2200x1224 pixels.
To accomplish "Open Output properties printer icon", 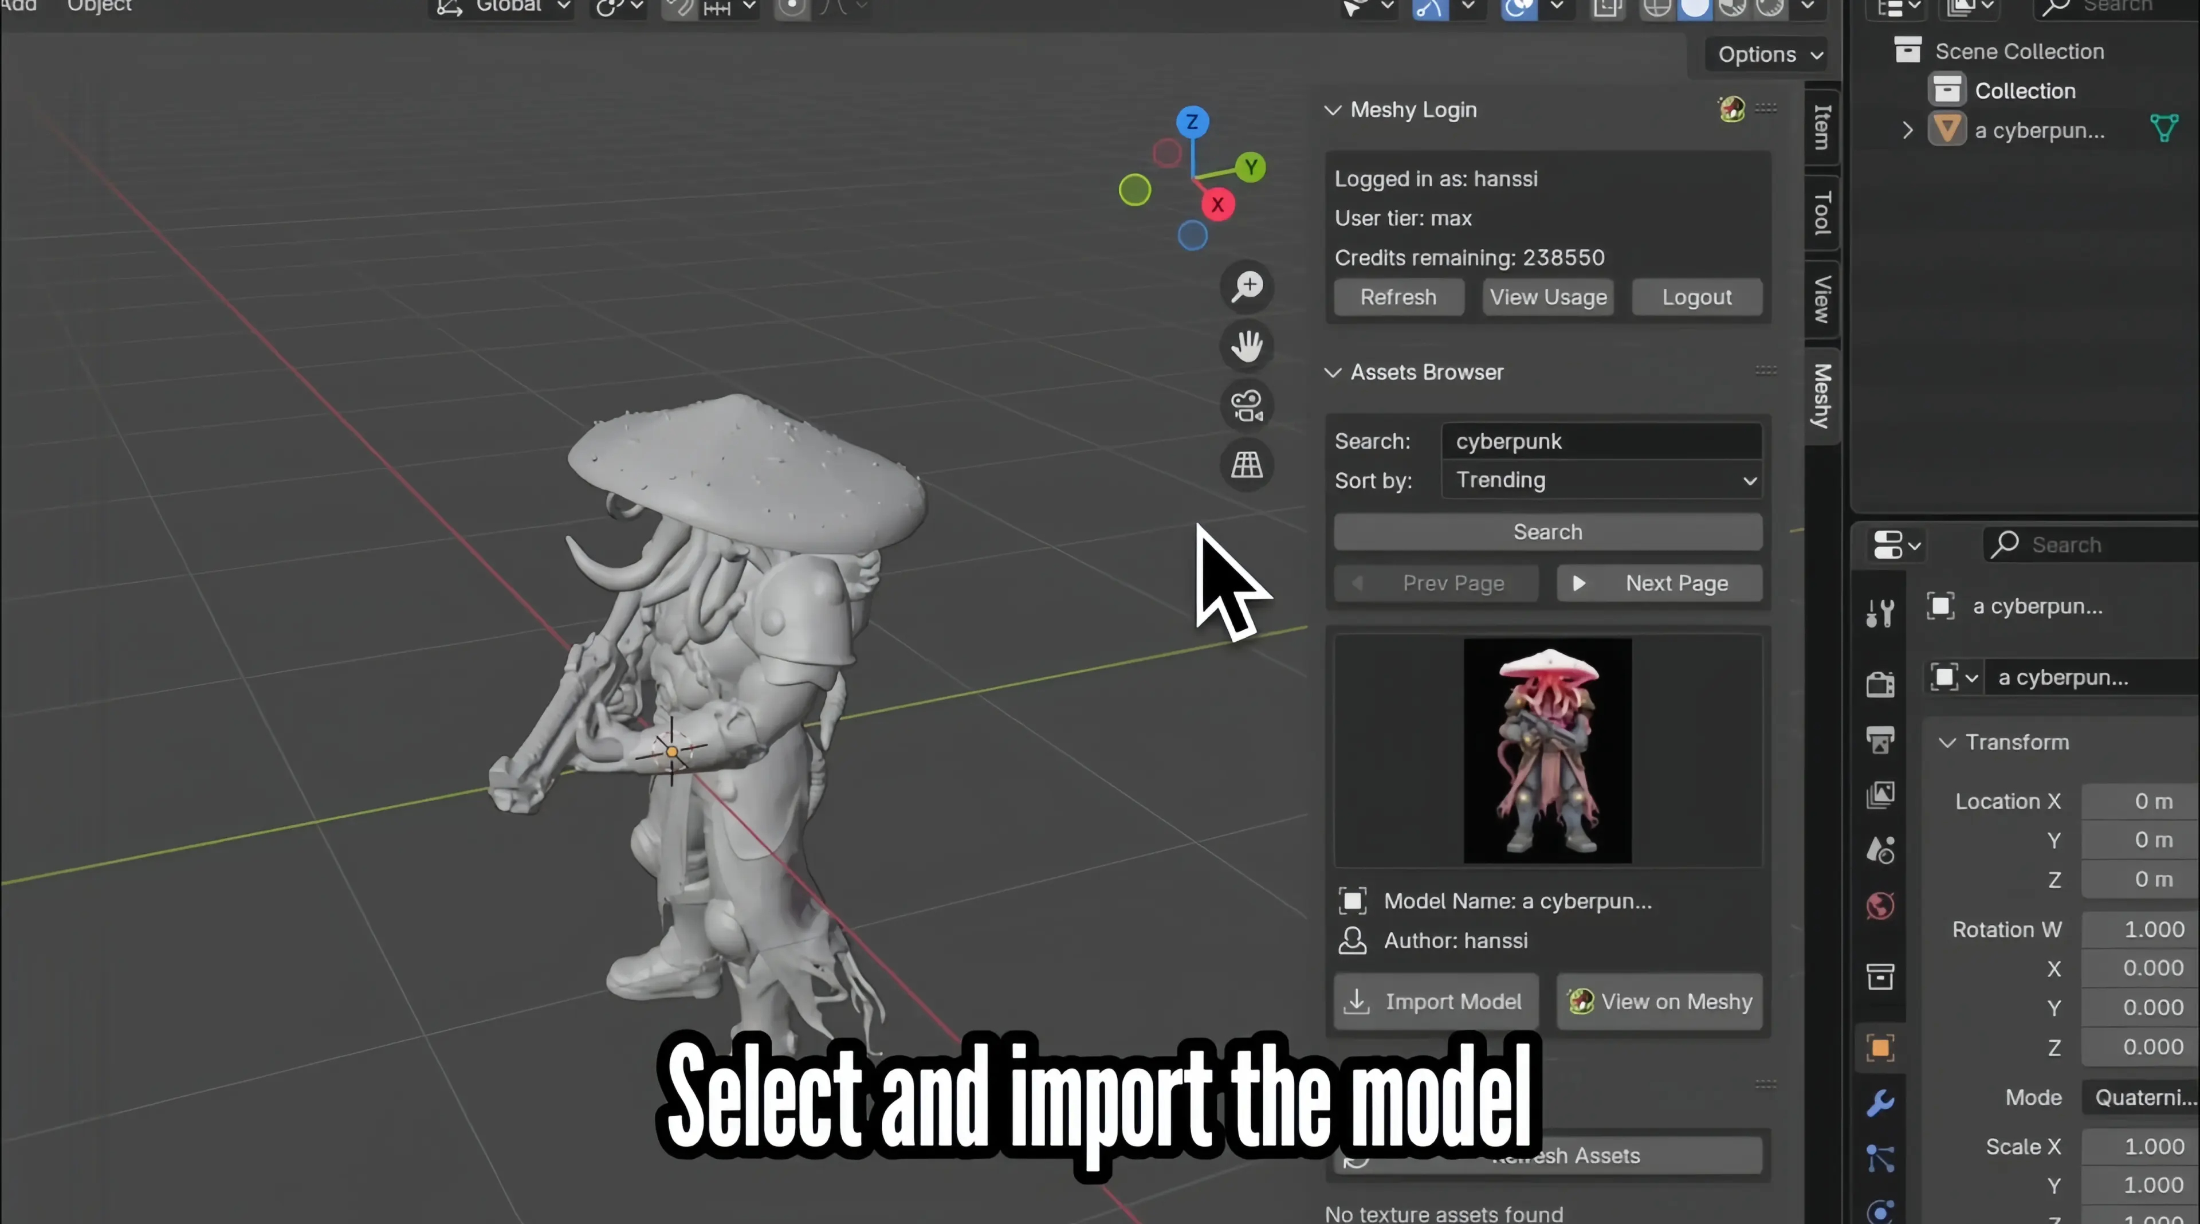I will [x=1880, y=740].
